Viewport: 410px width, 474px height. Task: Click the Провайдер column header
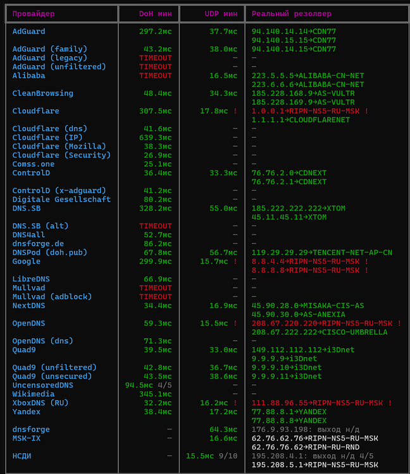pos(34,14)
